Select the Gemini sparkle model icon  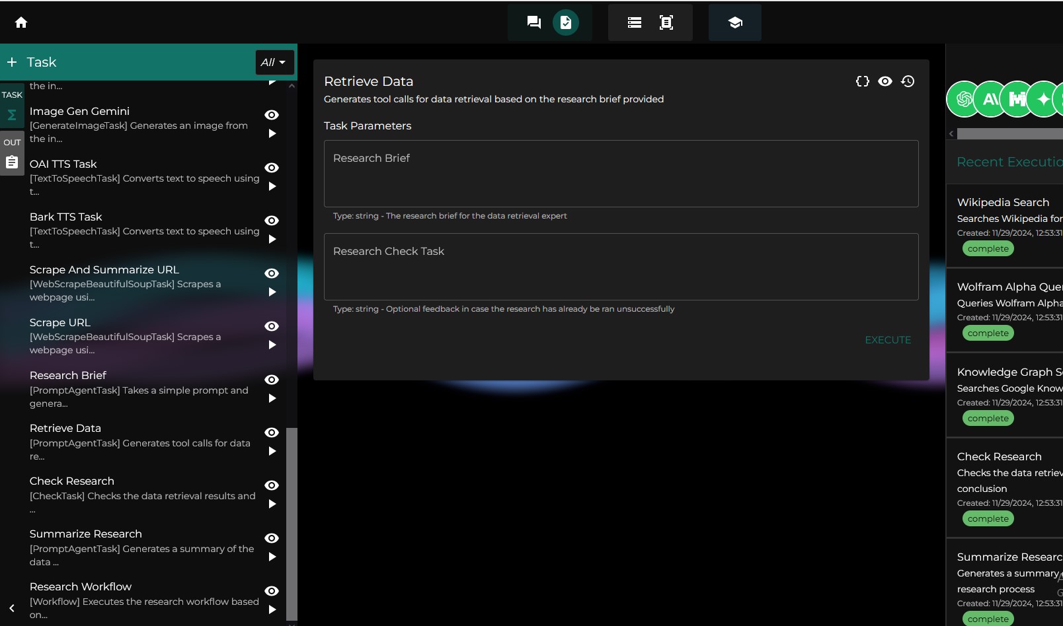pos(1044,99)
